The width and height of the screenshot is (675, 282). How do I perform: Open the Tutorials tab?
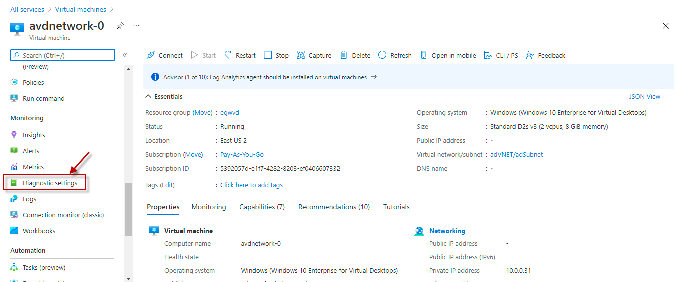tap(396, 207)
